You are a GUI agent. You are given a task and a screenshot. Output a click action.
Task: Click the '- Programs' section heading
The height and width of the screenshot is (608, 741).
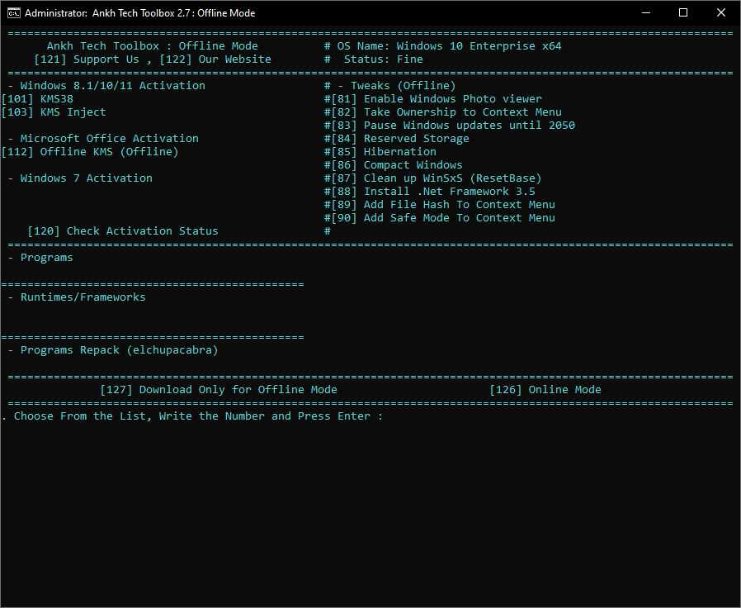(40, 258)
